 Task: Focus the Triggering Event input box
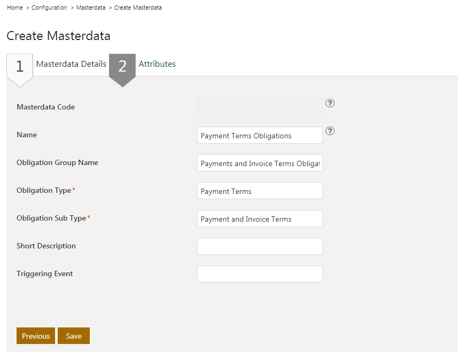point(260,274)
